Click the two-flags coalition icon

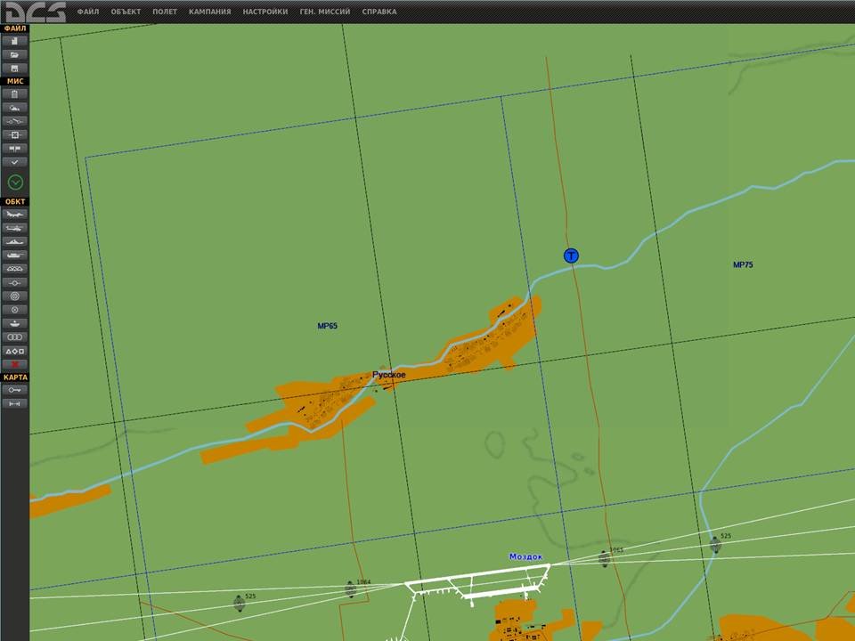pyautogui.click(x=15, y=149)
